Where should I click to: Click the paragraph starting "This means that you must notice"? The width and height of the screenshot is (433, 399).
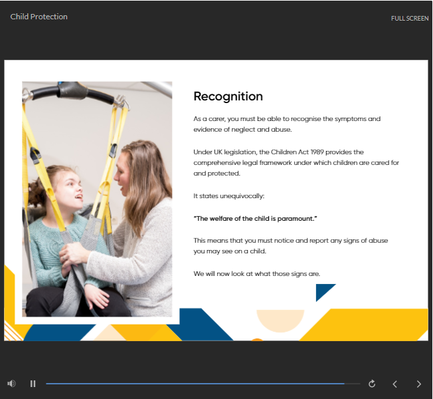290,246
